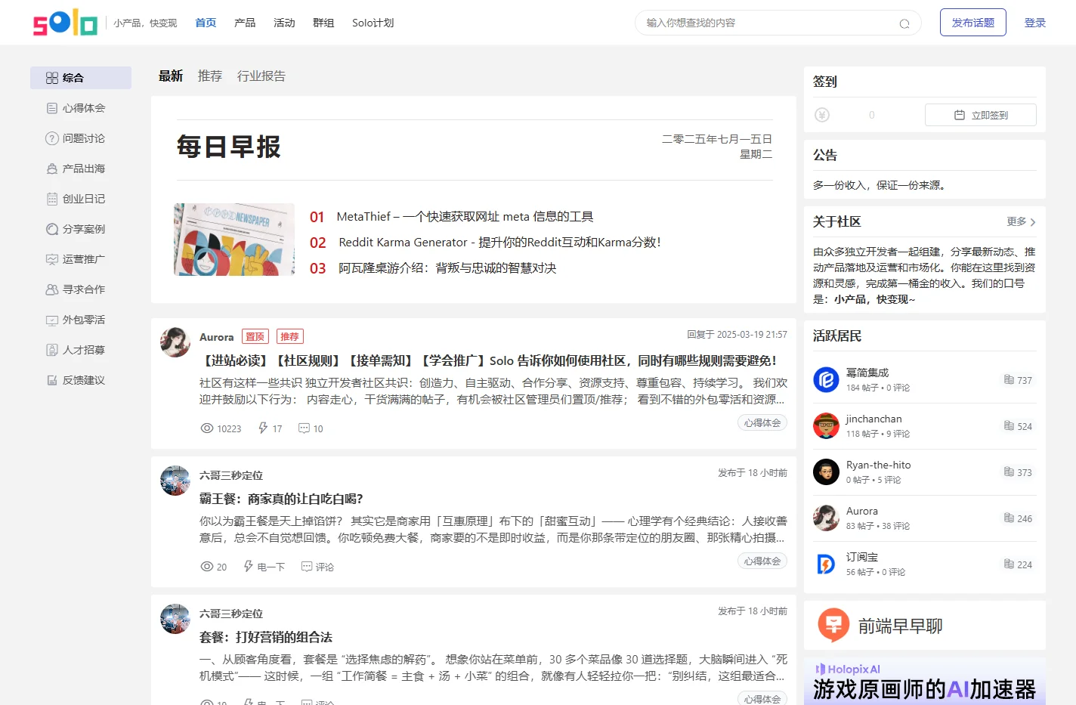Screen dimensions: 1076x705
Task: Click the 心得体会 tag on Aurora's post
Action: click(762, 423)
